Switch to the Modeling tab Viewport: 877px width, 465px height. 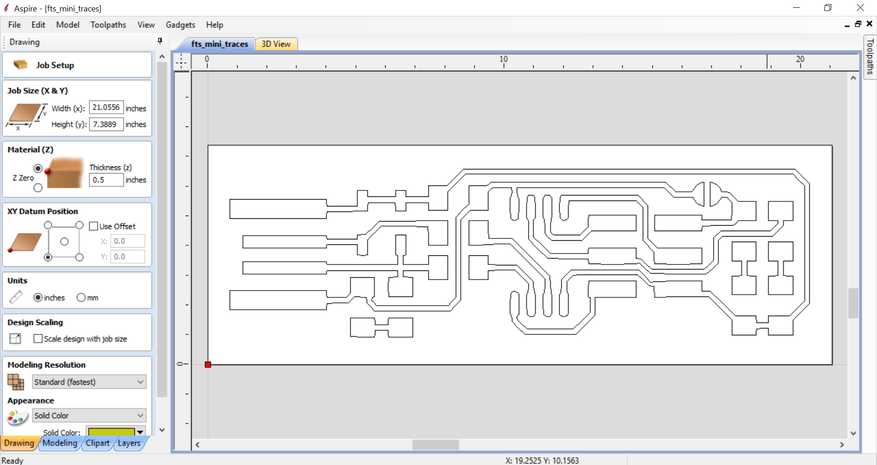[x=60, y=443]
